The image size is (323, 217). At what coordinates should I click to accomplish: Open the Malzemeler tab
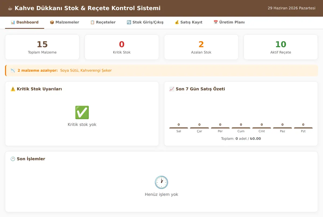[x=64, y=22]
